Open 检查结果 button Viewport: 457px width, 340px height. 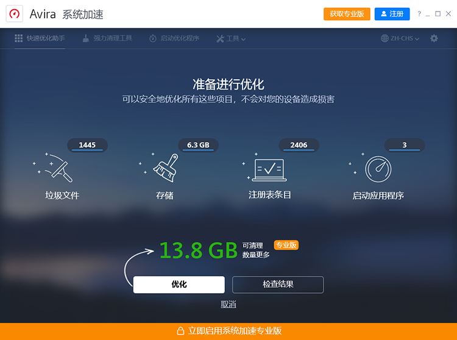click(278, 285)
